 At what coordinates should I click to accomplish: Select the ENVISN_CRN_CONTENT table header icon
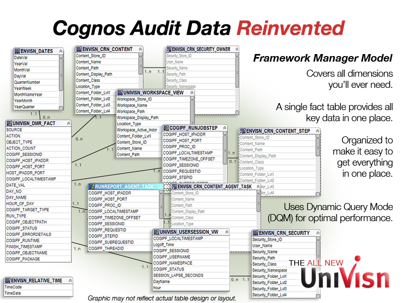coord(79,49)
